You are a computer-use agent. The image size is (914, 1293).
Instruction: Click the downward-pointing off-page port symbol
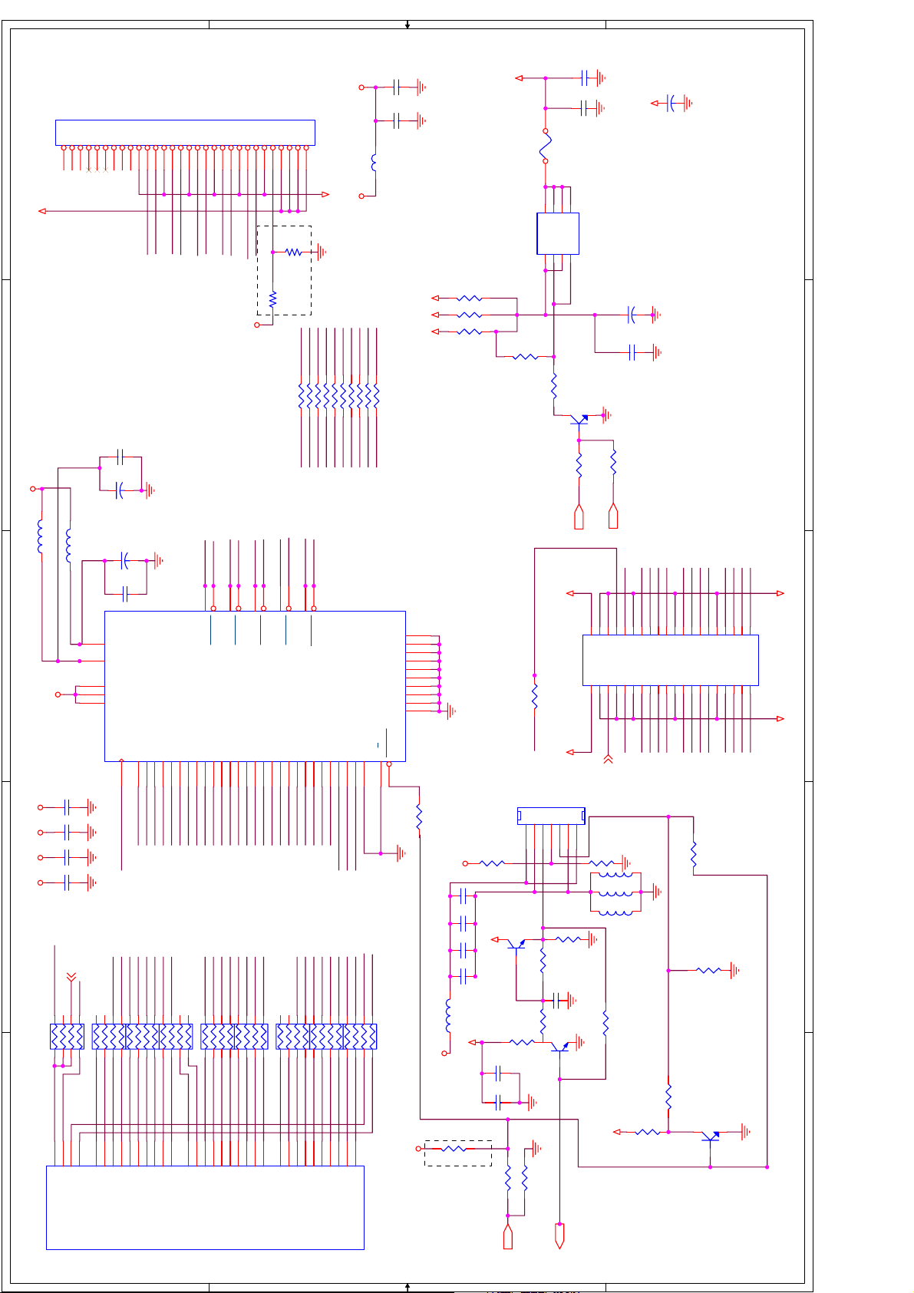click(x=559, y=1236)
